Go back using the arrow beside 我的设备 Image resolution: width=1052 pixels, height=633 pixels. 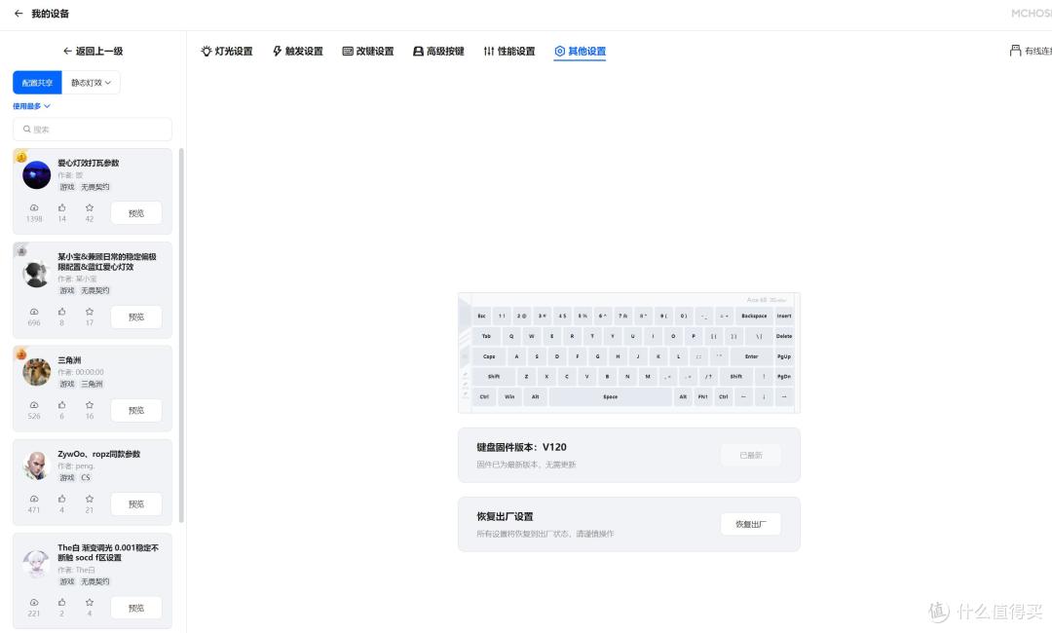19,14
